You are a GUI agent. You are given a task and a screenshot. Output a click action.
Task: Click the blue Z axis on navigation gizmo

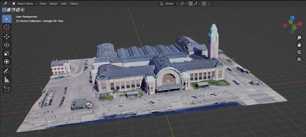click(x=292, y=18)
